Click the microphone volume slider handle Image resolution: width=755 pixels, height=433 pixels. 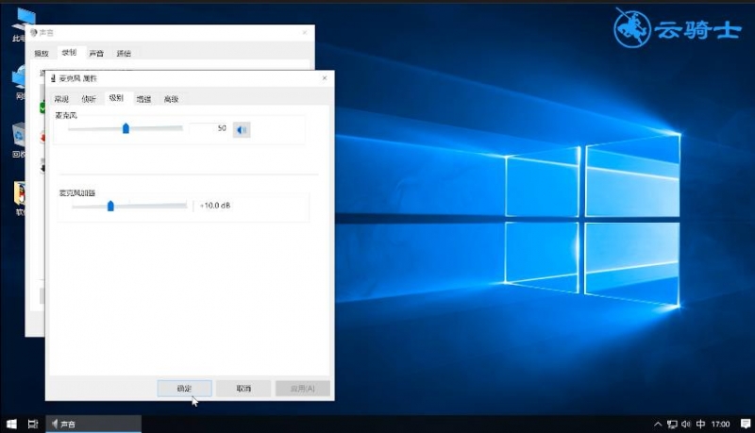coord(126,128)
